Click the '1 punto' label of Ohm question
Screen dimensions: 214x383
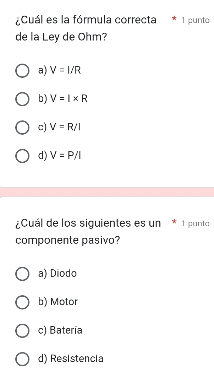(195, 20)
